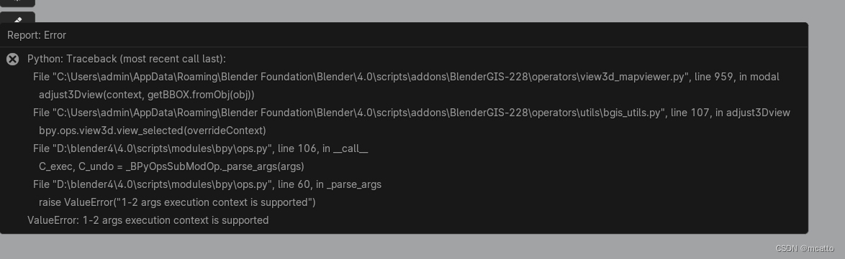Click the error X icon in report
The image size is (845, 259).
(12, 59)
